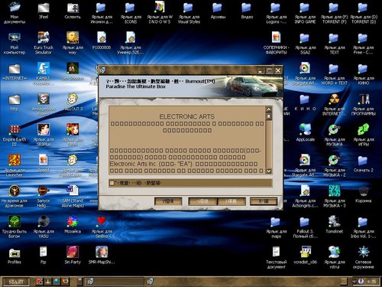Select the installer task on the taskbar
This screenshot has width=382, height=287.
coord(114,282)
